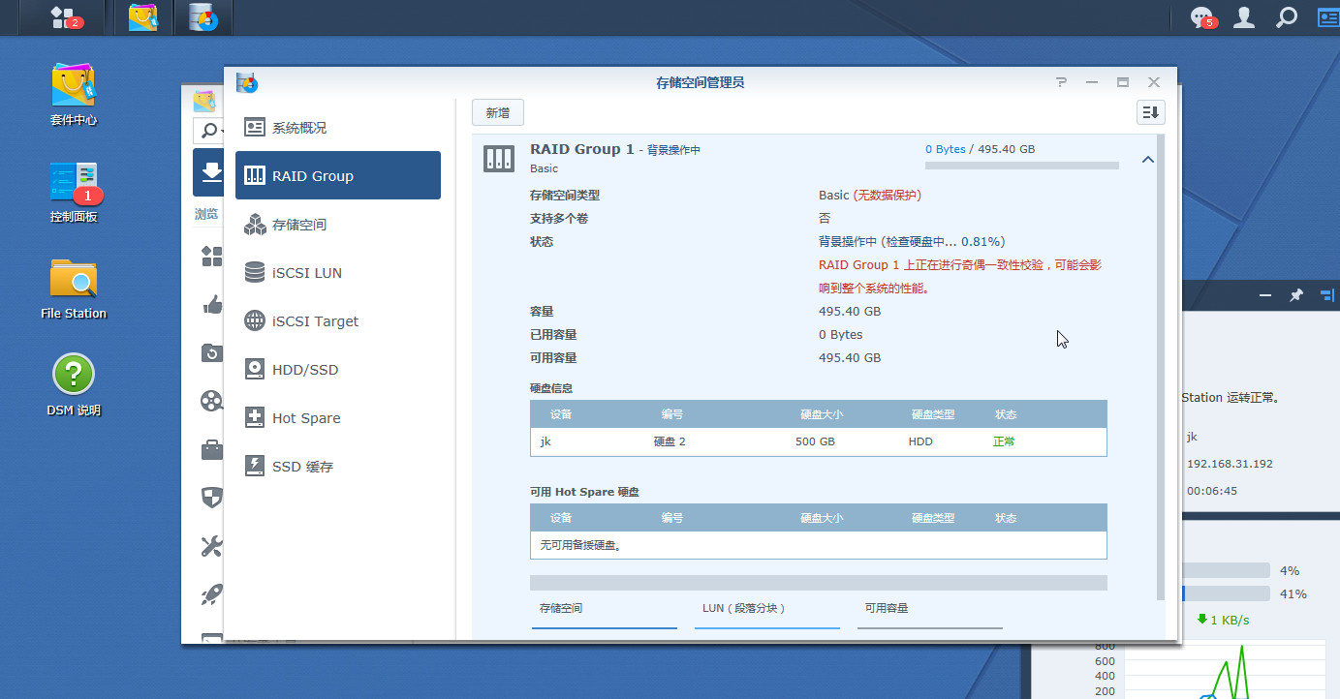Click 设备 header in 硬盘信息 table

click(x=561, y=414)
